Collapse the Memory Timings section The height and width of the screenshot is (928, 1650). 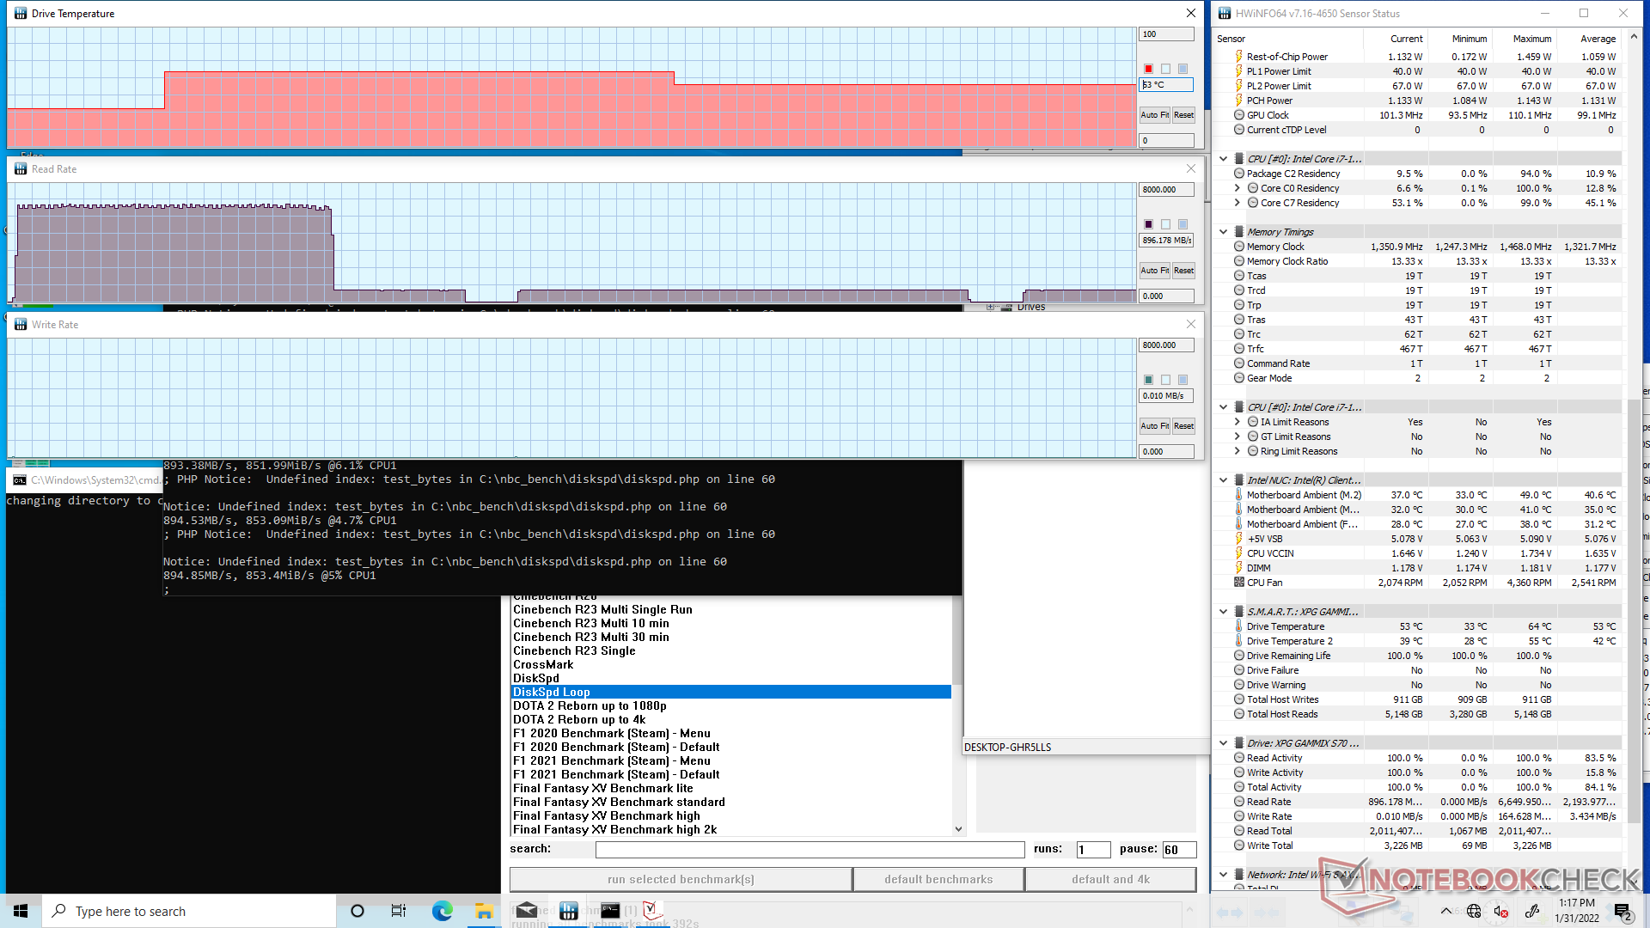pos(1223,232)
